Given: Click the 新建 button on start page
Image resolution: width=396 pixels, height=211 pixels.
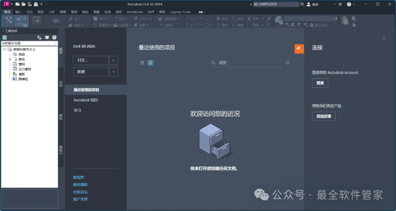Looking at the screenshot, I should (91, 72).
